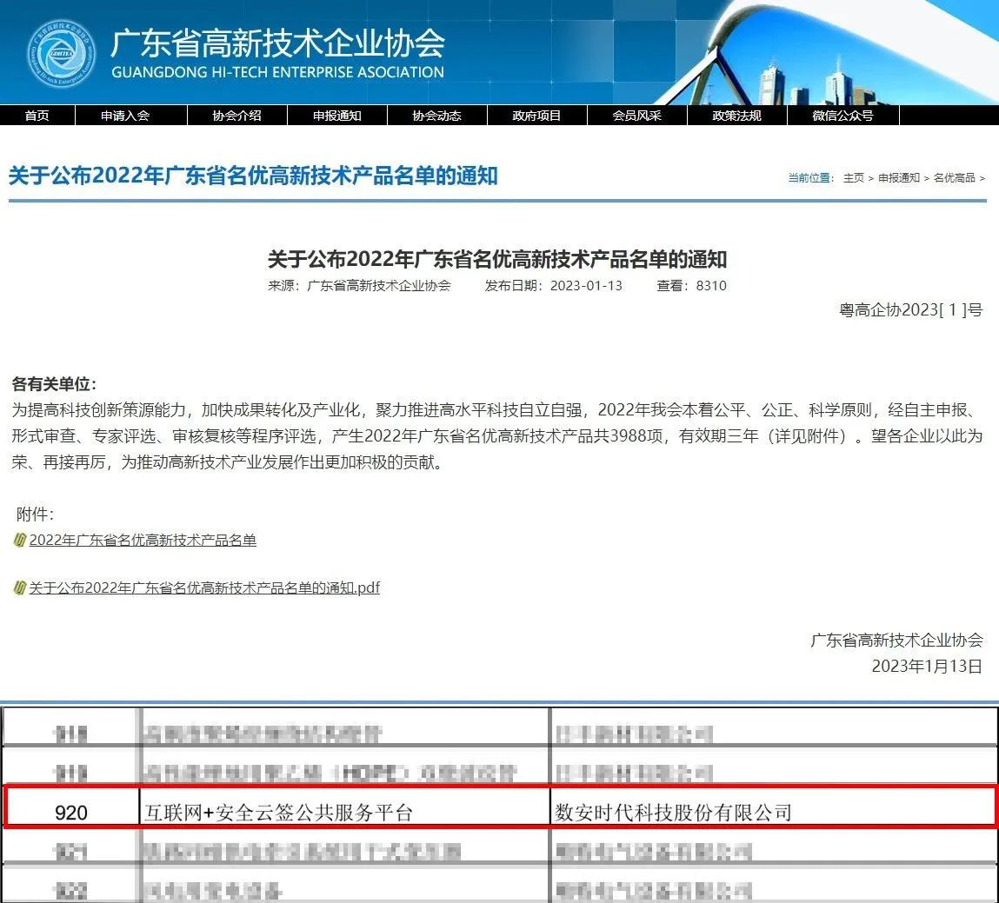Image resolution: width=999 pixels, height=903 pixels.
Task: Click the 主页 breadcrumb link
Action: [853, 177]
